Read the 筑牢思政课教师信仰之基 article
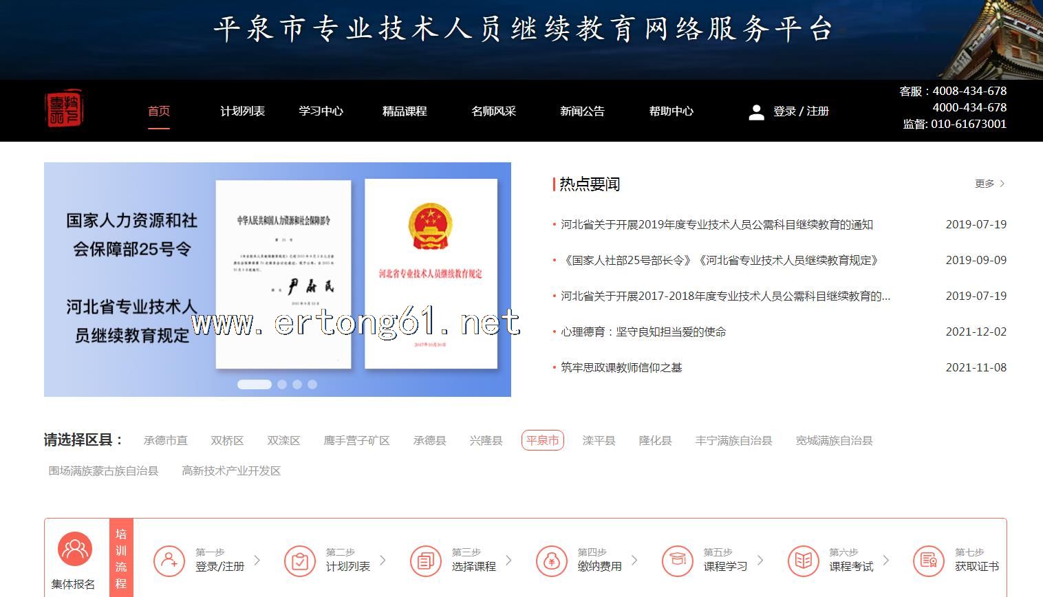Viewport: 1043px width, 597px height. click(x=621, y=368)
